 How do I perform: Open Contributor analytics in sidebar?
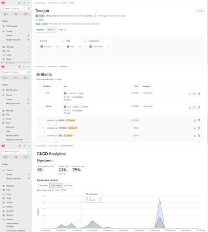click(16, 230)
